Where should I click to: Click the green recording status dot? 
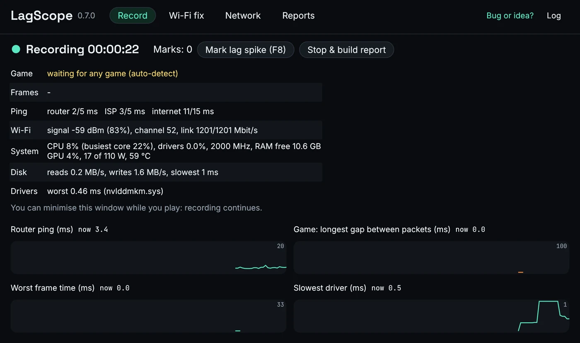coord(16,49)
